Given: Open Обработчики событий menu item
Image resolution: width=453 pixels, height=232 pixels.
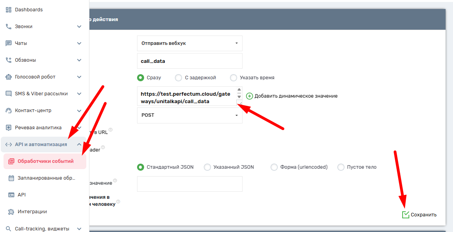Looking at the screenshot, I should click(45, 161).
